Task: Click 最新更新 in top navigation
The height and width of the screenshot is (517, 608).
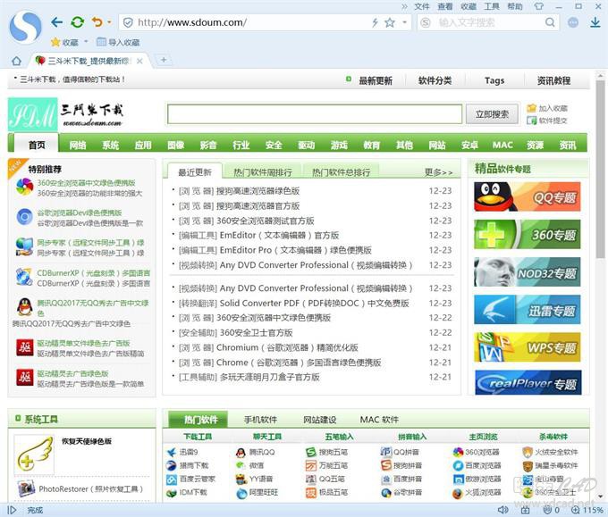Action: tap(375, 80)
